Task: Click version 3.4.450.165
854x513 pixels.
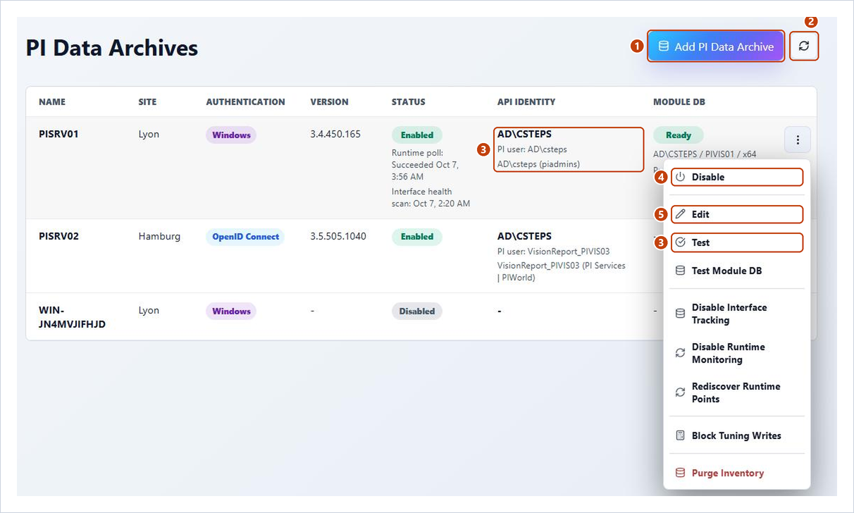Action: (x=335, y=134)
